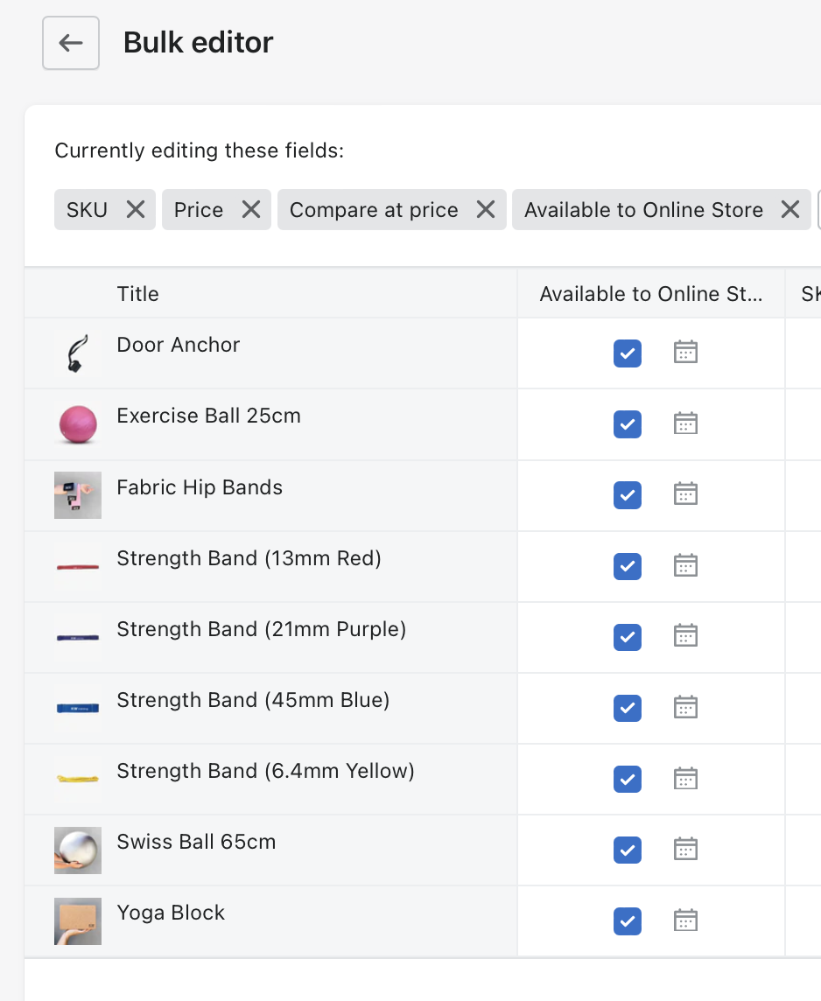
Task: Open schedule calendar for Fabric Hip Bands
Action: coord(685,494)
